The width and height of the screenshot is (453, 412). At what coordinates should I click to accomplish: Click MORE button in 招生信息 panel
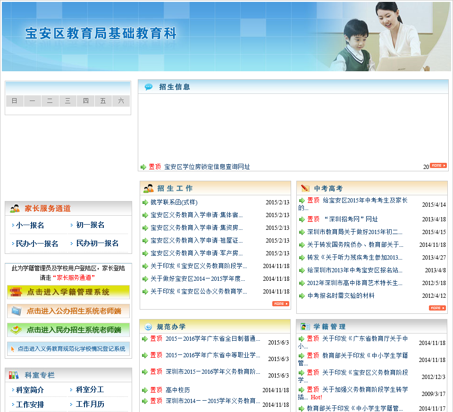point(438,166)
